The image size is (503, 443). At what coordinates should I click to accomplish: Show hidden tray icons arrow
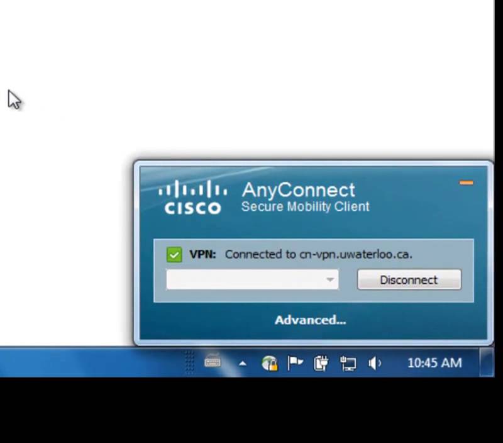(243, 363)
